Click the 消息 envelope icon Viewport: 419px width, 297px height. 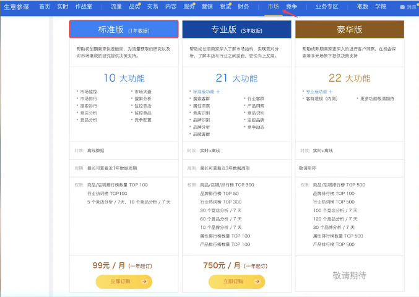tap(402, 7)
